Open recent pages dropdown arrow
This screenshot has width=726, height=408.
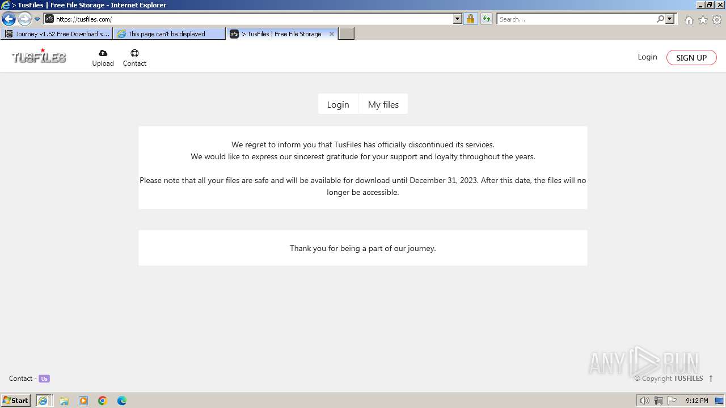pos(37,19)
